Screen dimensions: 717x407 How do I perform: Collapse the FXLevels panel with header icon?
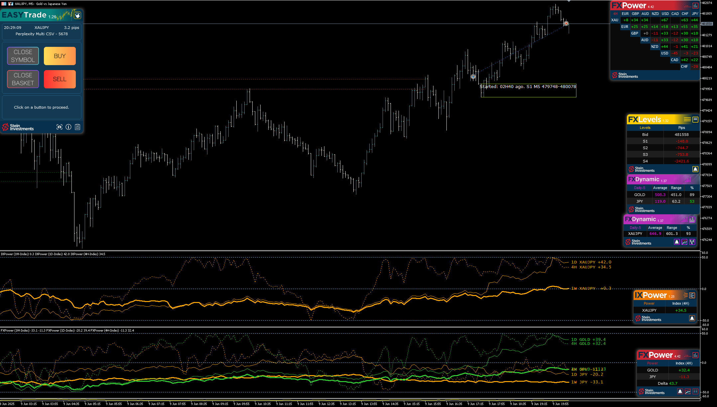[695, 120]
